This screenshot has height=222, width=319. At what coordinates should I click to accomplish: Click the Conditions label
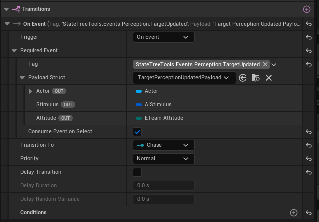(33, 212)
